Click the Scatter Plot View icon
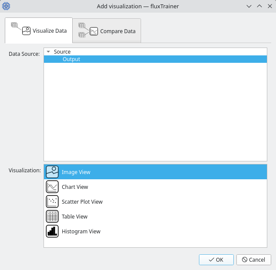Image resolution: width=276 pixels, height=270 pixels. pos(52,202)
